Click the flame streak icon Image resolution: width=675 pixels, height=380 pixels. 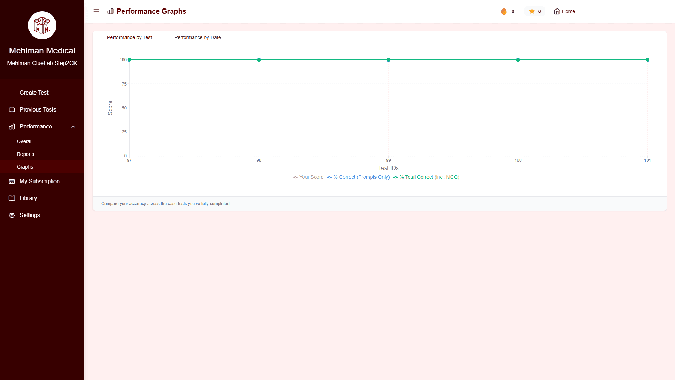(504, 11)
